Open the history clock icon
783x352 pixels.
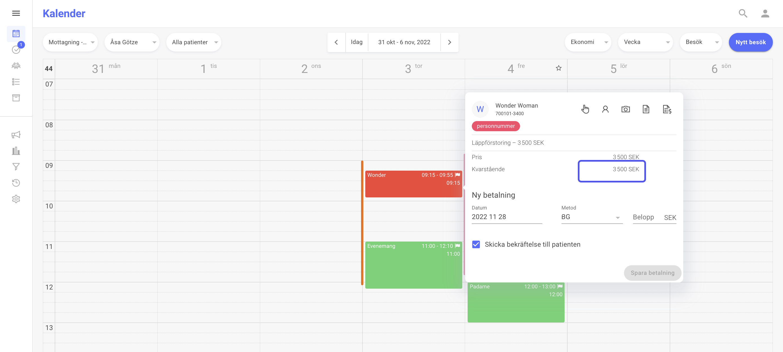(16, 183)
